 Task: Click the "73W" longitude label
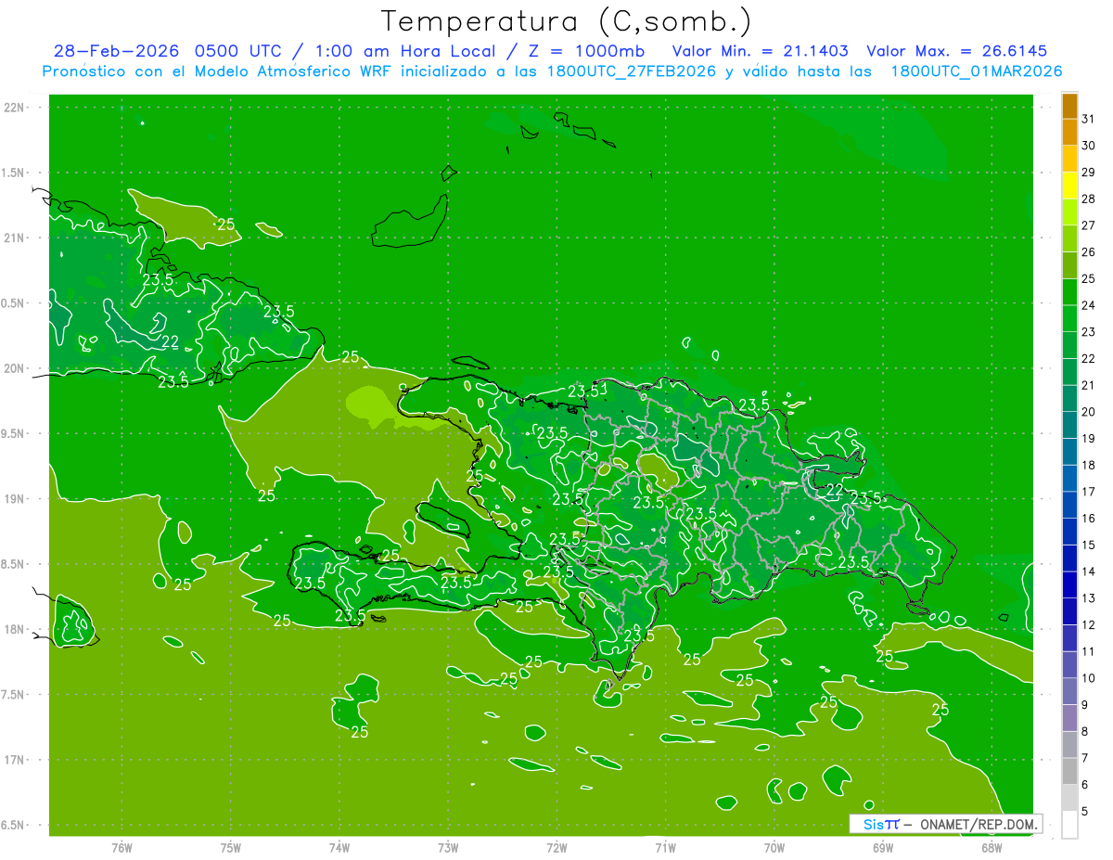point(448,848)
